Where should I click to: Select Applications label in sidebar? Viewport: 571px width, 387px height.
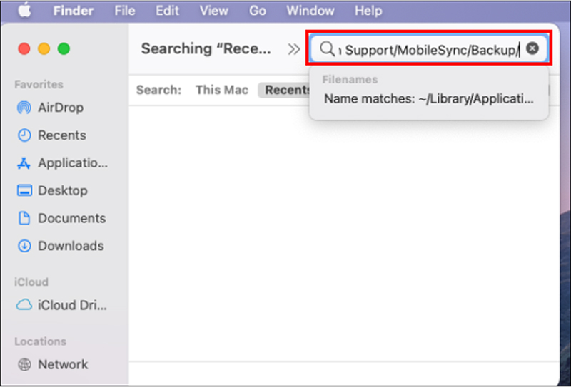point(74,163)
